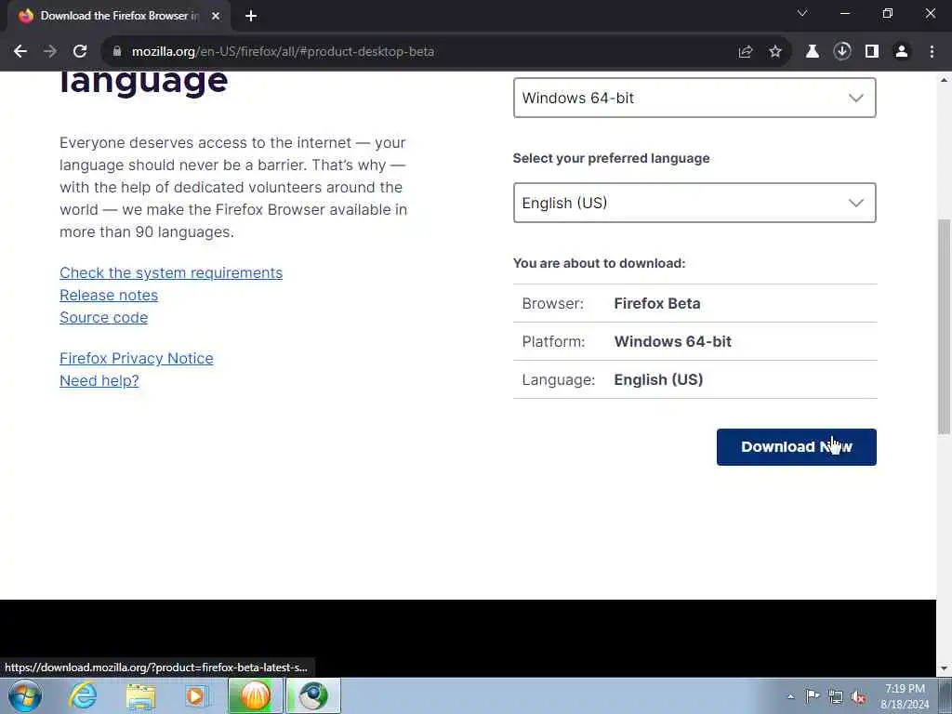Open the Chrome profile icon
Image resolution: width=952 pixels, height=714 pixels.
pyautogui.click(x=902, y=52)
